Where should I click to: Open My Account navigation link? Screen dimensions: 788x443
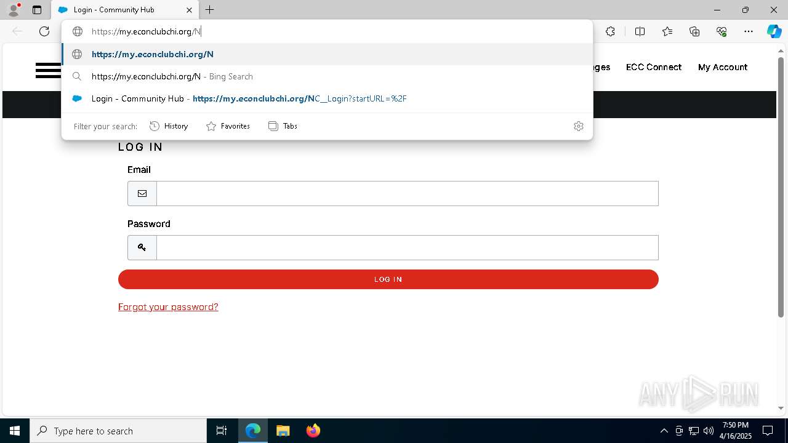[723, 67]
